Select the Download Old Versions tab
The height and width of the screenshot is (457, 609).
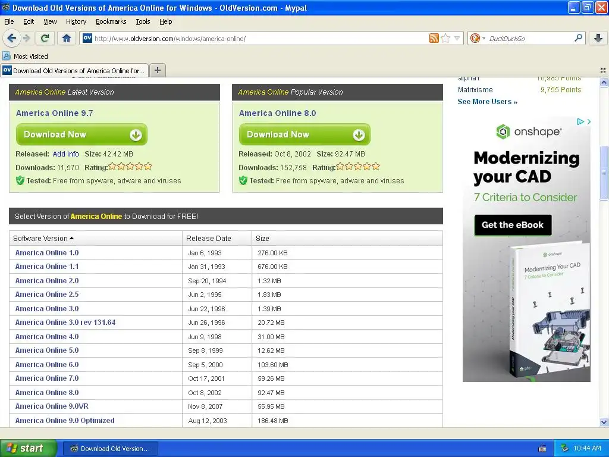[x=74, y=70]
